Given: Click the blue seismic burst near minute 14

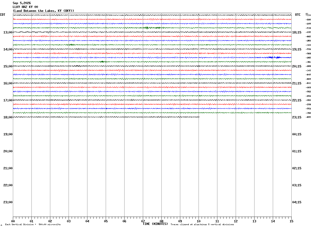Looking at the screenshot, I should coord(274,57).
